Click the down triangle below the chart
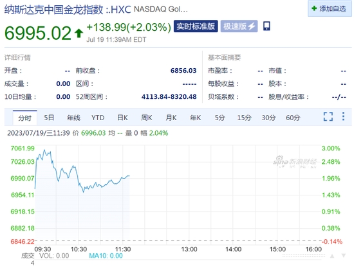The width and height of the screenshot is (354, 268). (344, 256)
